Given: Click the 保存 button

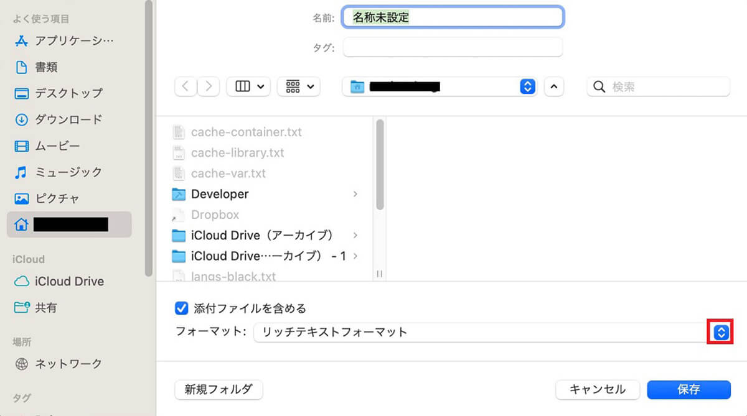Looking at the screenshot, I should [x=688, y=390].
